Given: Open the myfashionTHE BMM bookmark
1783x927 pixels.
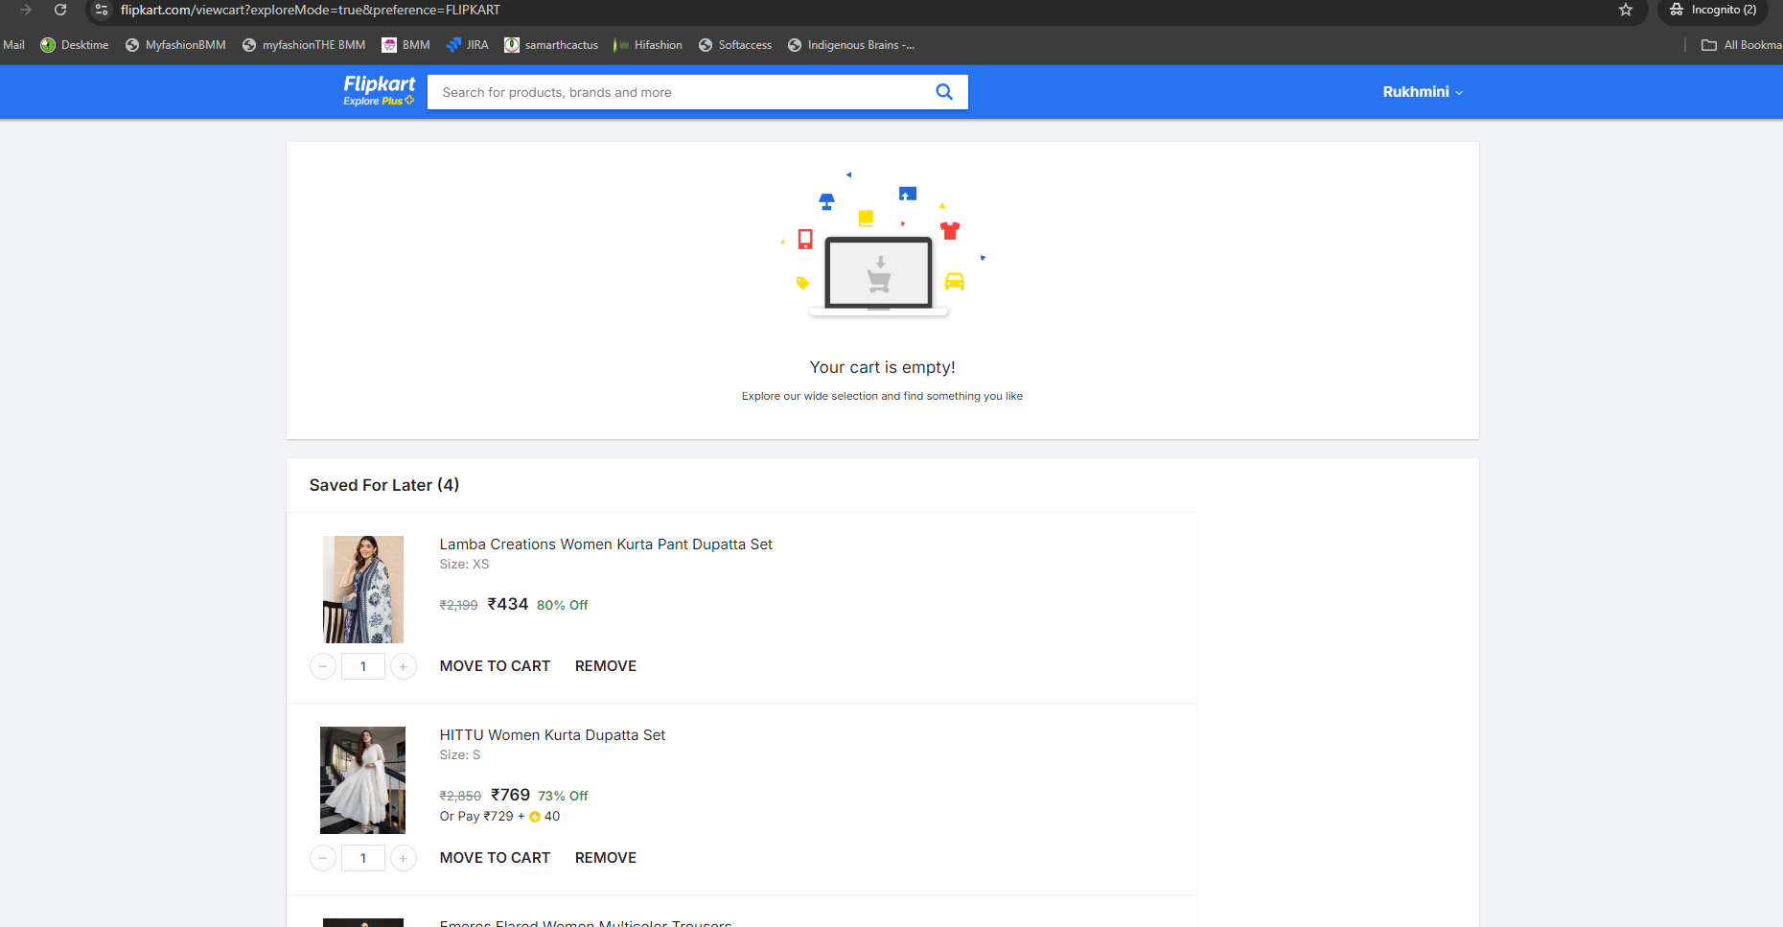Looking at the screenshot, I should [x=304, y=45].
